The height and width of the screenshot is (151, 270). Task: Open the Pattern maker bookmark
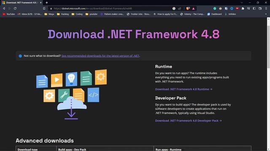coord(112,14)
